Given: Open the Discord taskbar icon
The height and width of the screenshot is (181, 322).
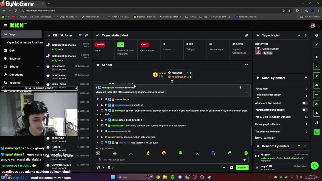Looking at the screenshot, I should 180,177.
